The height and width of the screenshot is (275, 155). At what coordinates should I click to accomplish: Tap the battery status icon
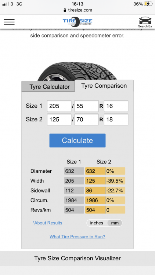148,4
